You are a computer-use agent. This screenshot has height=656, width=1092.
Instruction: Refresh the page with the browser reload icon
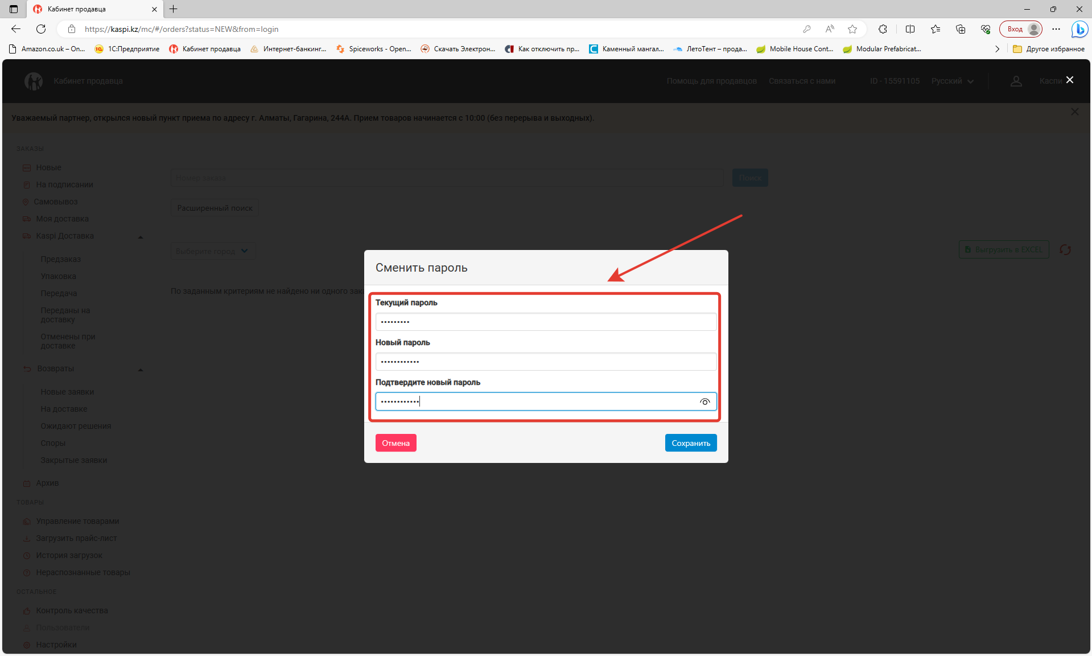(x=41, y=29)
